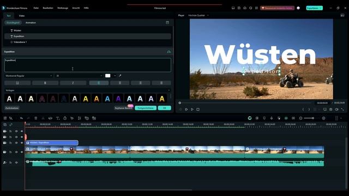Switch to the Animation sub-tab

(x=31, y=23)
